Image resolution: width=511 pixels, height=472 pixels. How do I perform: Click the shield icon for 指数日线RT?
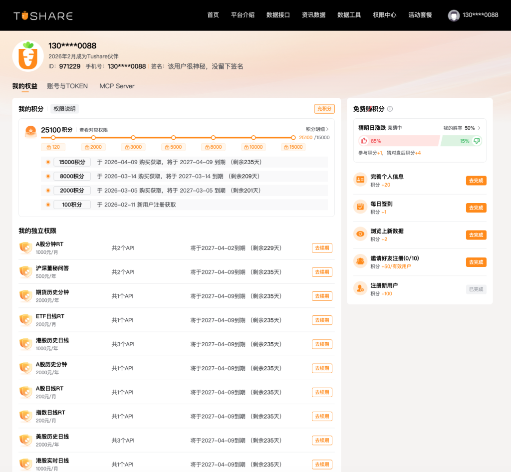pos(26,416)
